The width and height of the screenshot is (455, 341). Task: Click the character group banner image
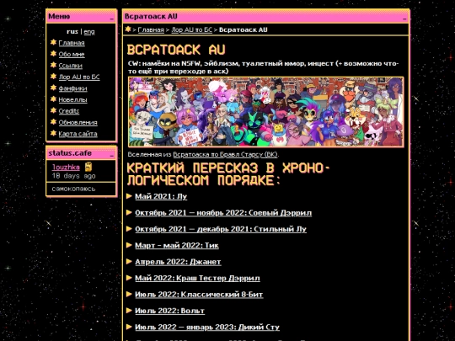pyautogui.click(x=265, y=112)
